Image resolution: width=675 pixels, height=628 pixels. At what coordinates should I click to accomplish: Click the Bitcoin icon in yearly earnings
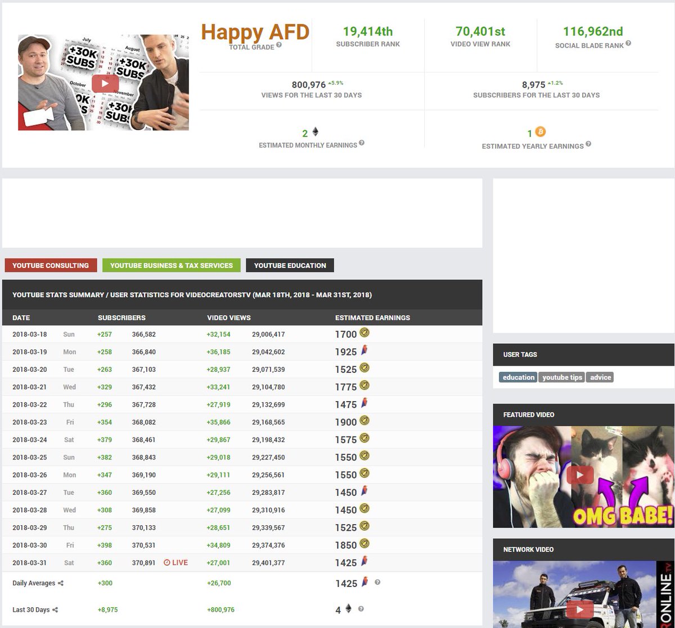click(540, 132)
